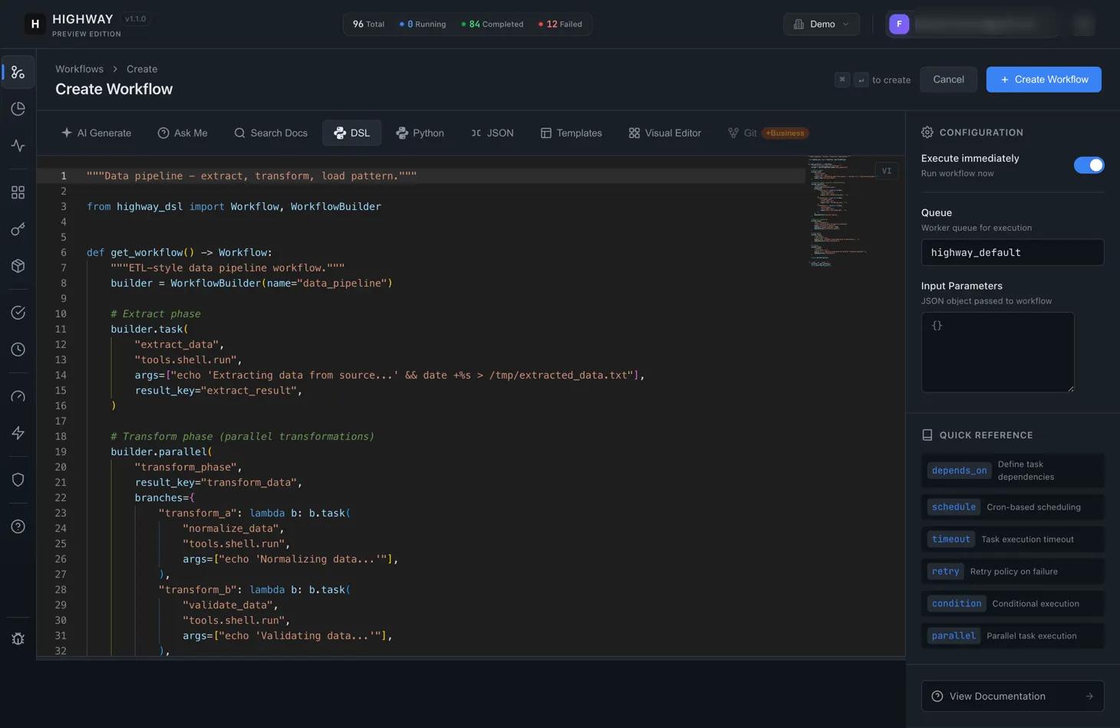Click the 0 Running status counter
The height and width of the screenshot is (728, 1120).
pos(423,25)
